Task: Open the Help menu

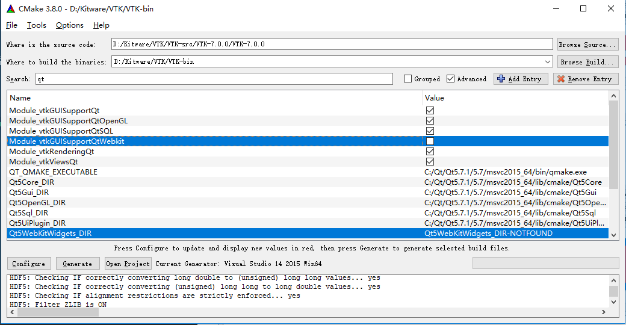Action: [101, 25]
